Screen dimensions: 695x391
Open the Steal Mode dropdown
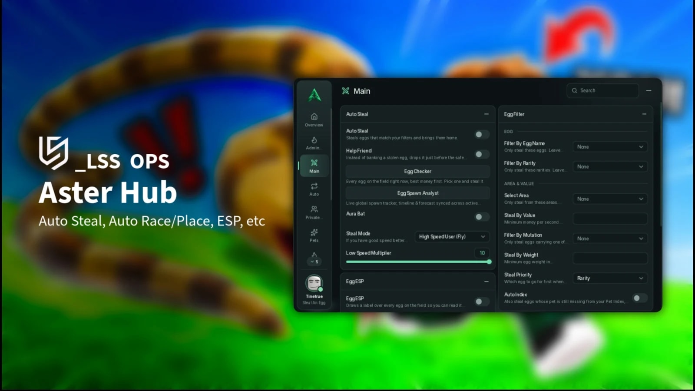click(x=452, y=237)
